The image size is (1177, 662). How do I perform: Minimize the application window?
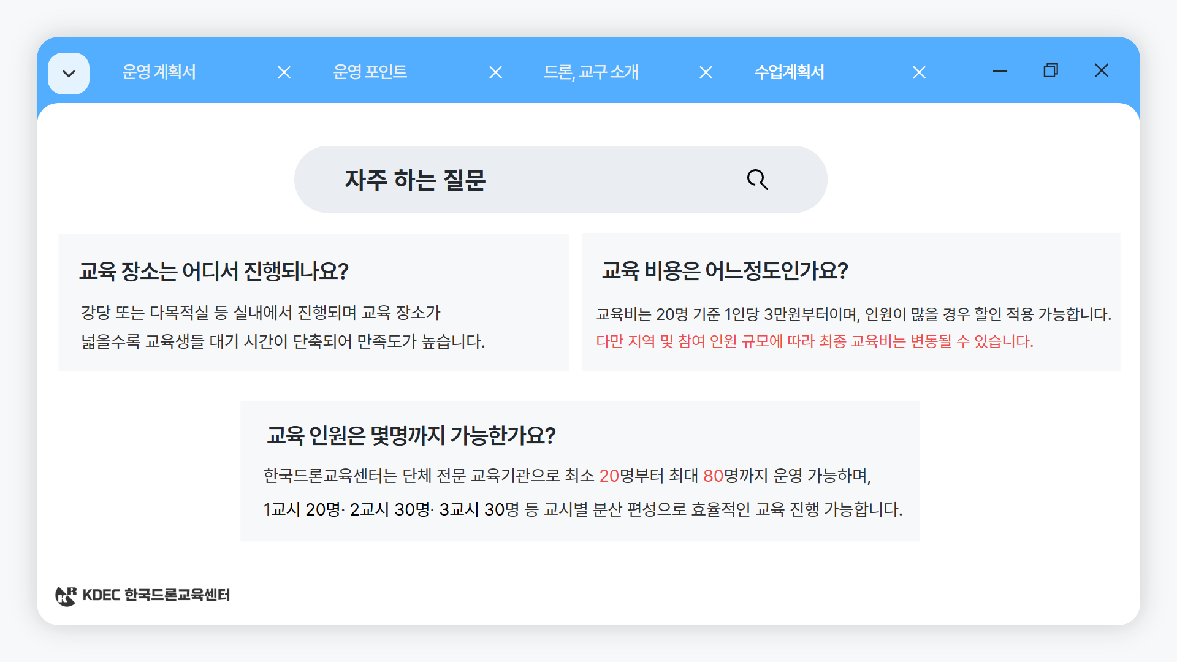1000,71
